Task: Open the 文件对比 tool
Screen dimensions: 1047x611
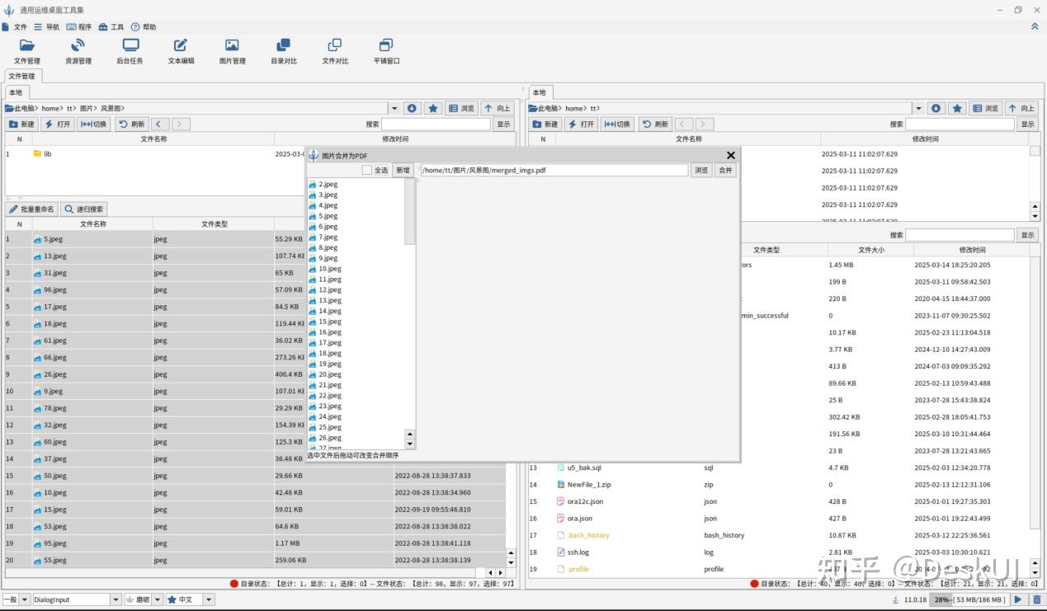Action: [334, 50]
